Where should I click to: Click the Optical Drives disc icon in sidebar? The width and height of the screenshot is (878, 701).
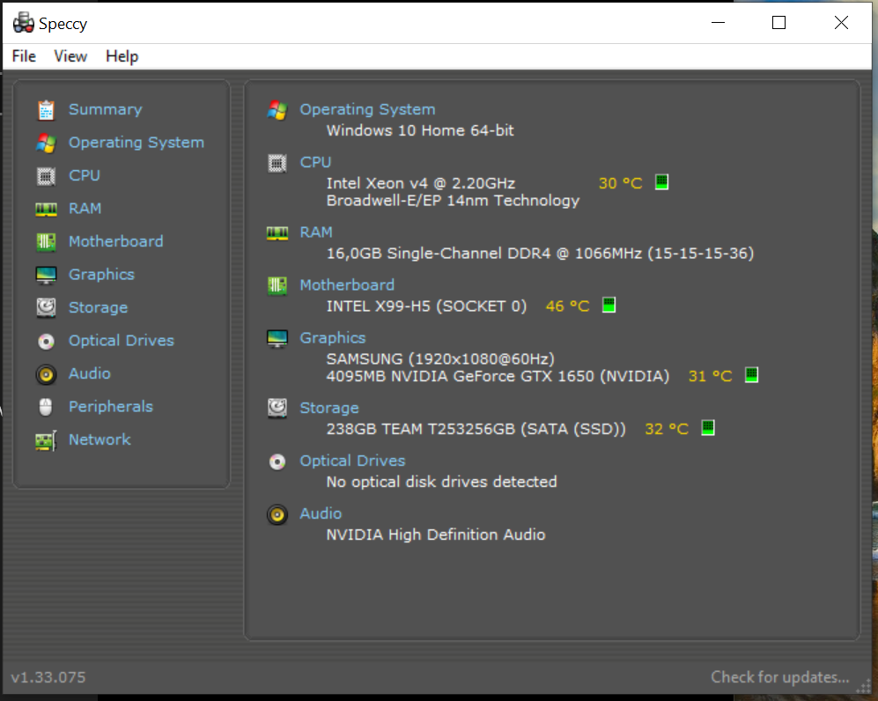[x=46, y=341]
